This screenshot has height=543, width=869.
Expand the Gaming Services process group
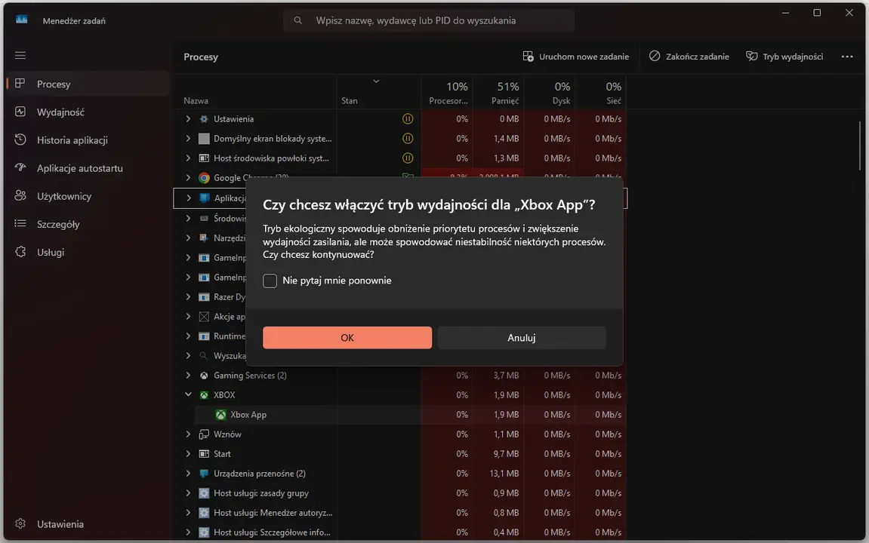188,376
